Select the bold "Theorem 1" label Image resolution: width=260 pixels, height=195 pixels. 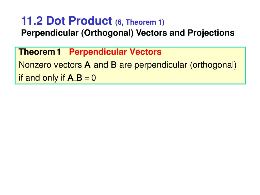pyautogui.click(x=40, y=52)
